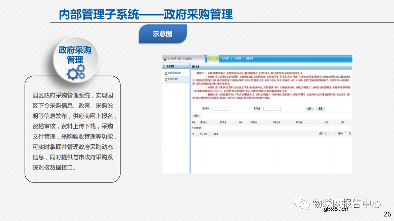
Task: Click the 用户姓名 column header
Action: 203,122
